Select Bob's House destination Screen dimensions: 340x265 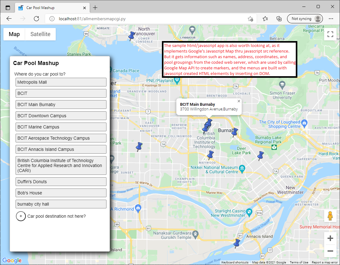(x=61, y=193)
